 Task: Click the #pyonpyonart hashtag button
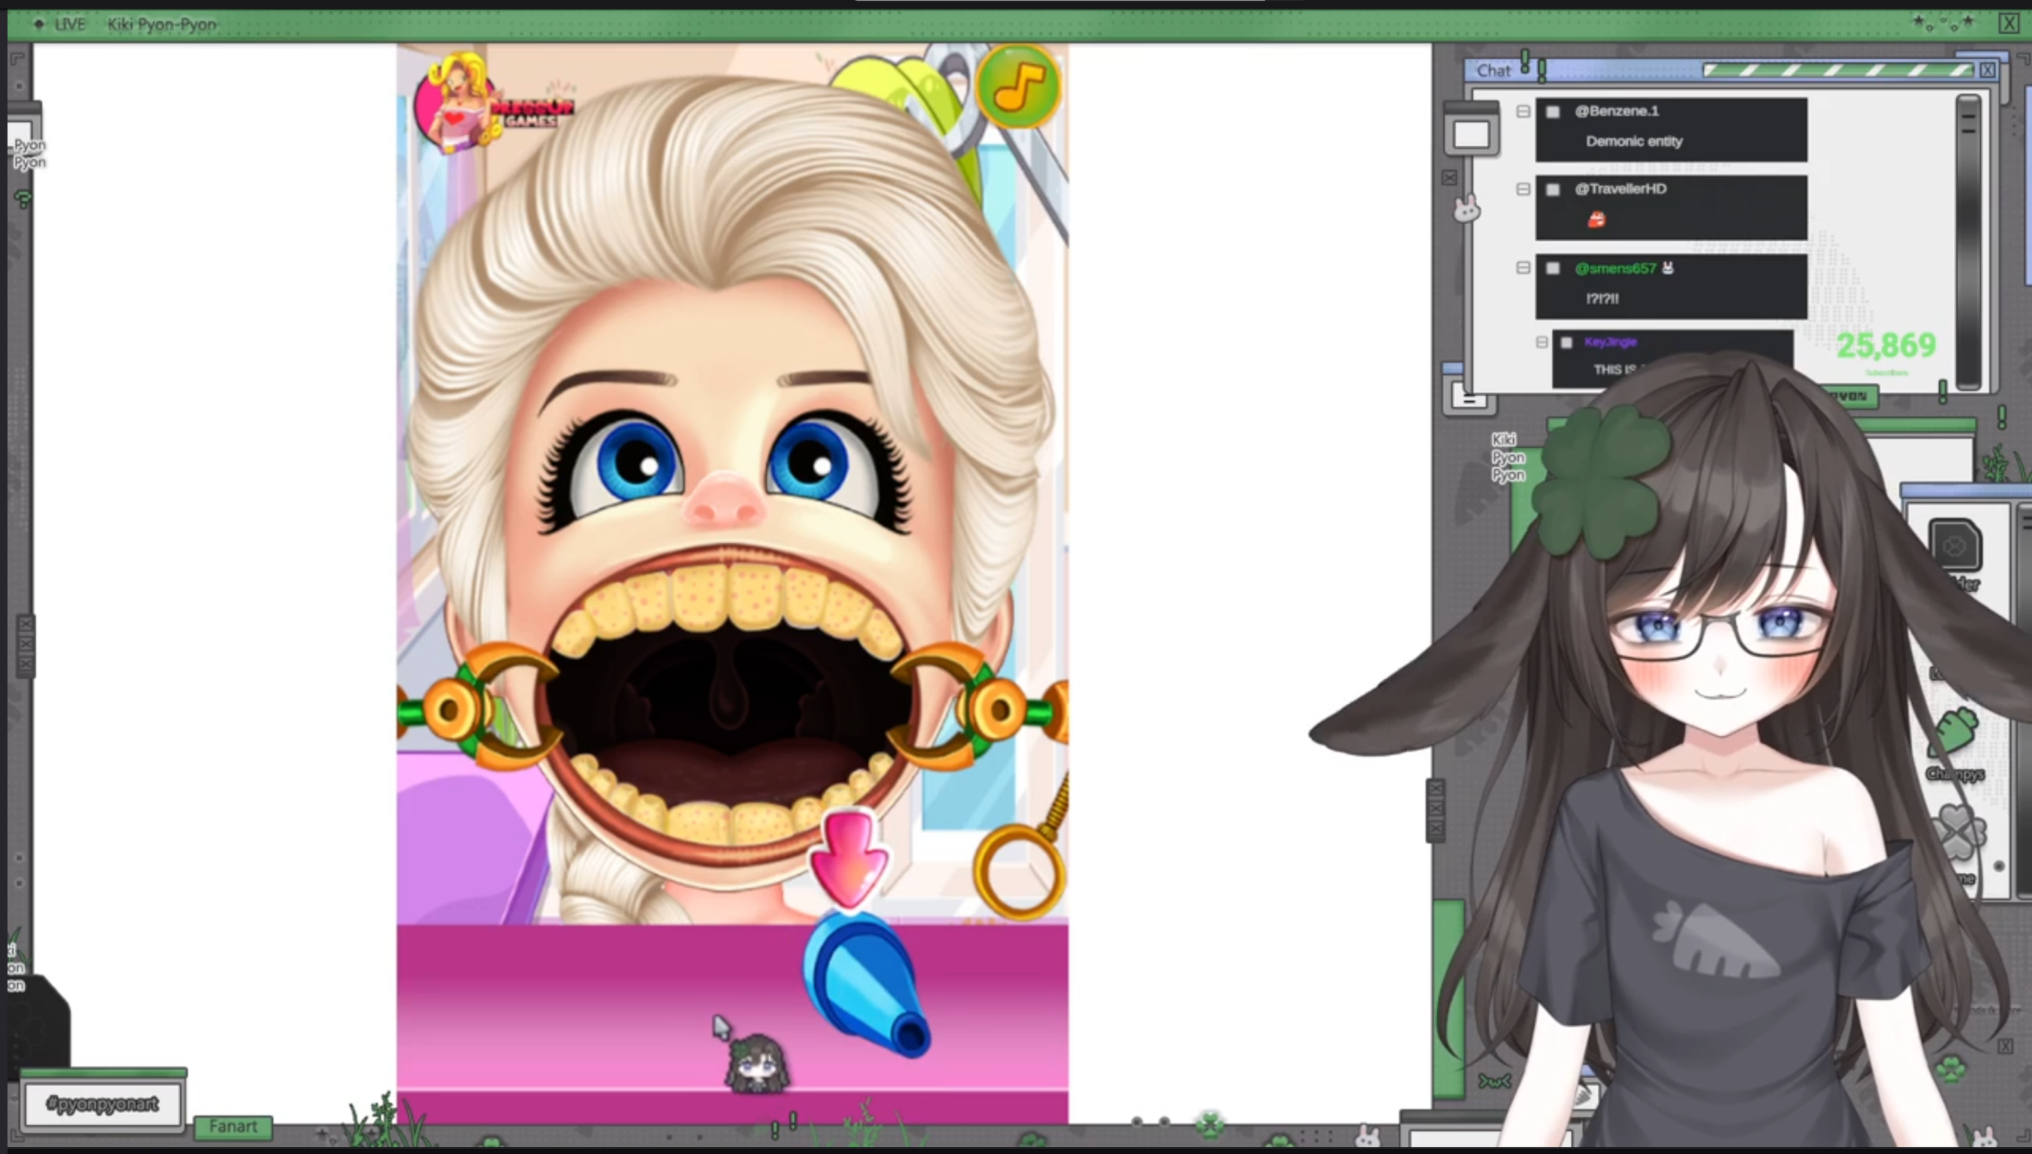[102, 1103]
